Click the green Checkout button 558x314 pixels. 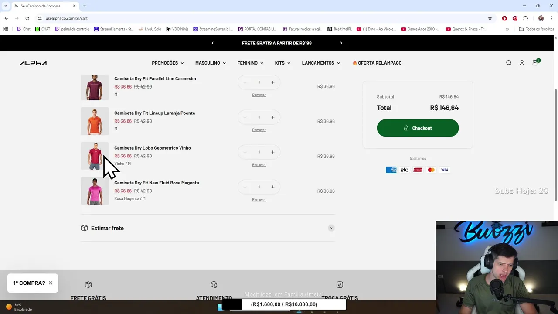(x=418, y=128)
